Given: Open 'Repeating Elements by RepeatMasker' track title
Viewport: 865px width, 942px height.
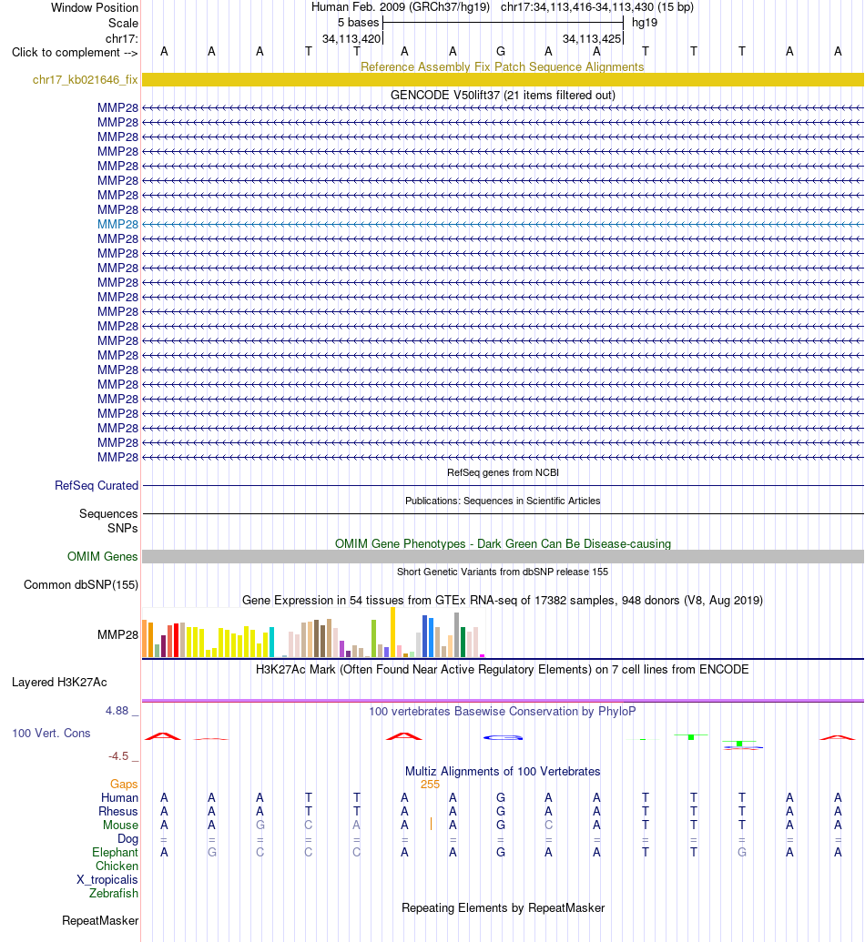Looking at the screenshot, I should pyautogui.click(x=503, y=907).
